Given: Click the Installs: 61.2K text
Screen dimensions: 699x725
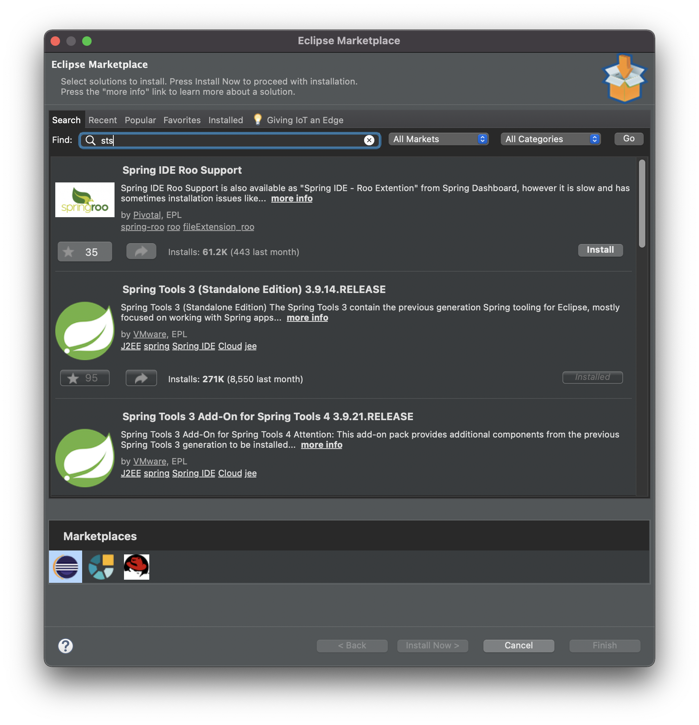Looking at the screenshot, I should tap(198, 252).
